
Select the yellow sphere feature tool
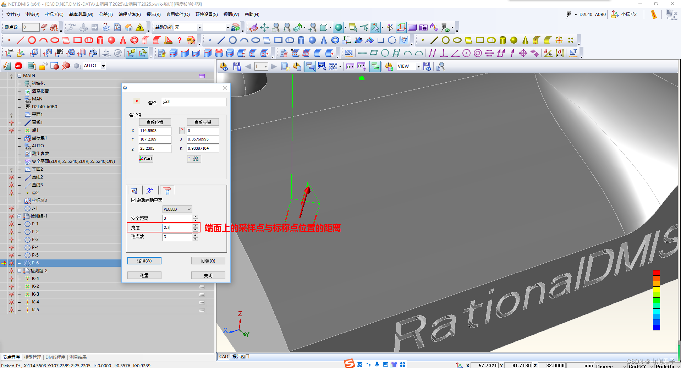tap(514, 40)
